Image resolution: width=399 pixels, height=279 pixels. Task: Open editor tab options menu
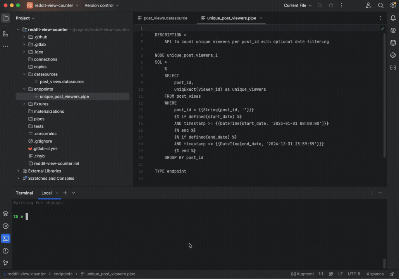[x=381, y=18]
